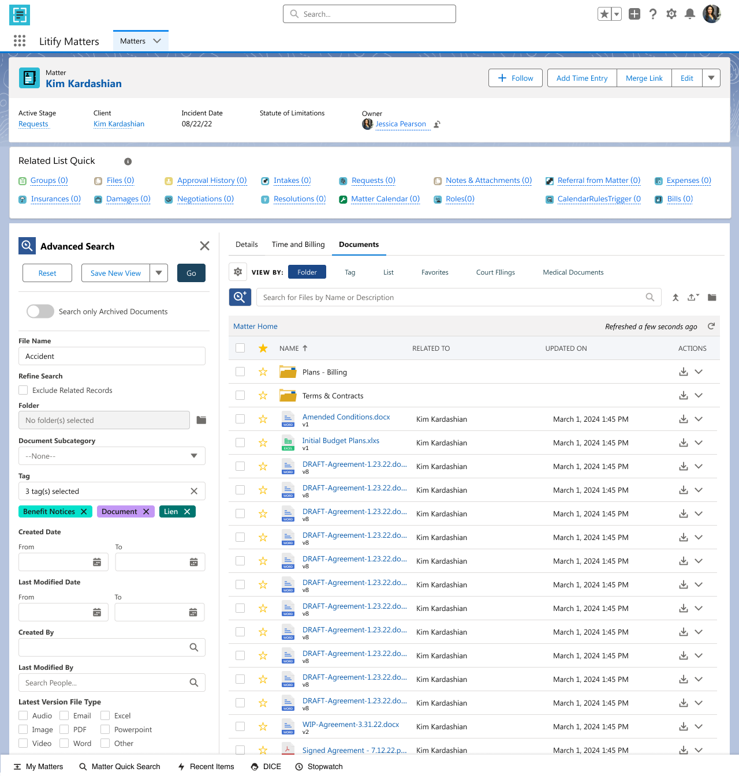Clear all selected tags in Tag field
The width and height of the screenshot is (739, 776).
click(194, 491)
